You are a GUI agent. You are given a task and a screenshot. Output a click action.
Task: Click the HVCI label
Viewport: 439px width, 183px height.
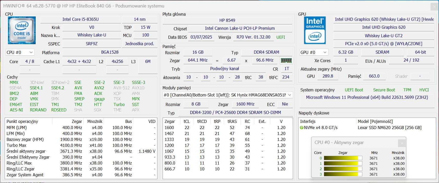pyautogui.click(x=424, y=90)
